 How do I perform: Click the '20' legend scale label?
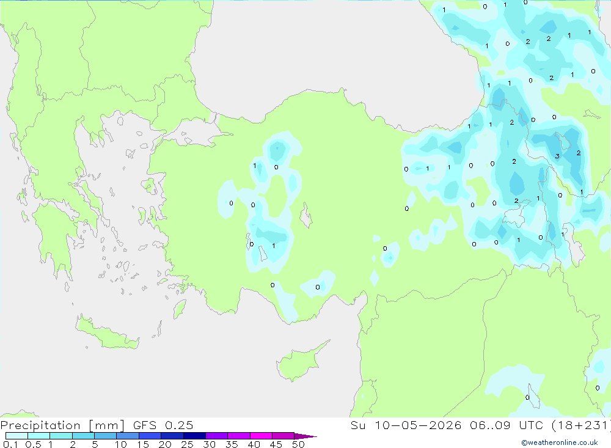[x=165, y=444]
